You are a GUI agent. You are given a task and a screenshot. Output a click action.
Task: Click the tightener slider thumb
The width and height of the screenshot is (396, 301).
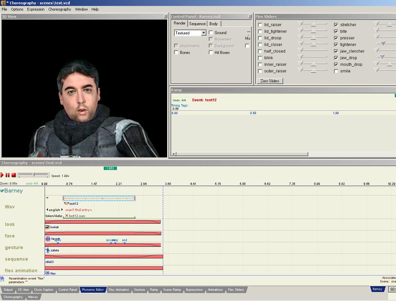(383, 43)
